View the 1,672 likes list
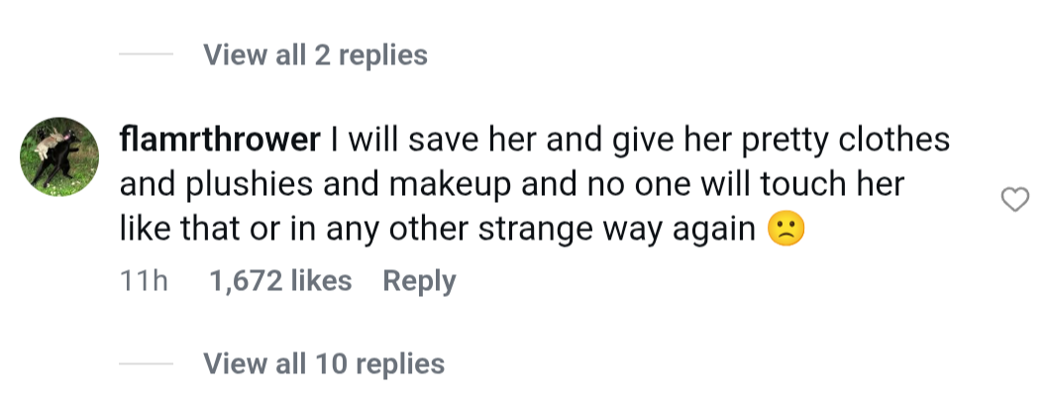The width and height of the screenshot is (1048, 396). (280, 281)
